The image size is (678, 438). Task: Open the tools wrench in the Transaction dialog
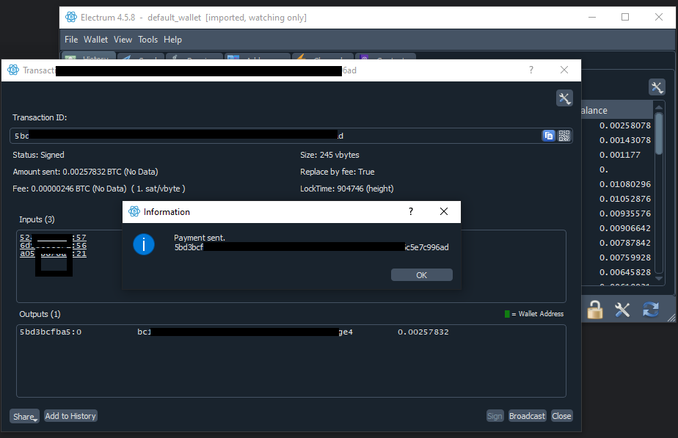coord(564,98)
